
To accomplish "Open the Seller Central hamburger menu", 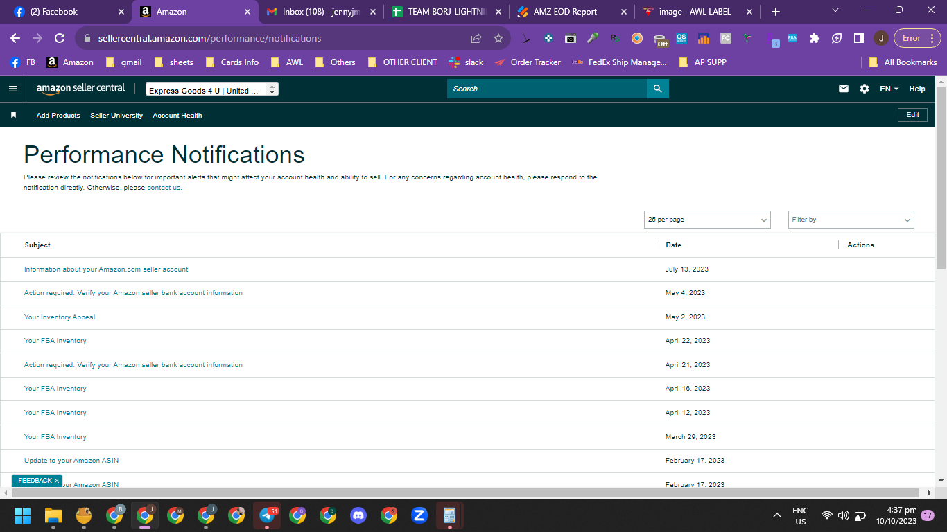I will (x=12, y=89).
